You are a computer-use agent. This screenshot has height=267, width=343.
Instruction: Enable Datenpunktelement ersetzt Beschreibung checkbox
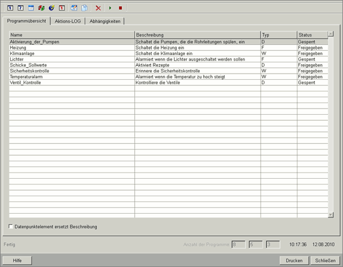11,227
